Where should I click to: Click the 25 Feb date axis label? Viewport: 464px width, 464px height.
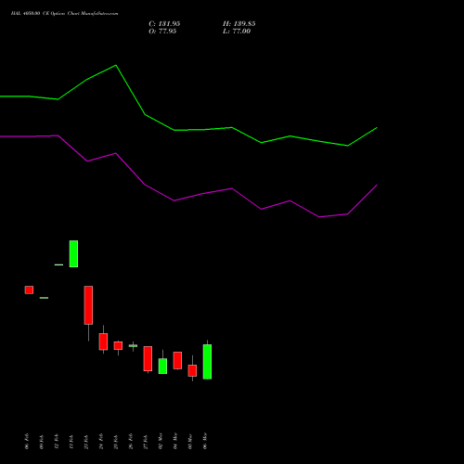click(116, 442)
